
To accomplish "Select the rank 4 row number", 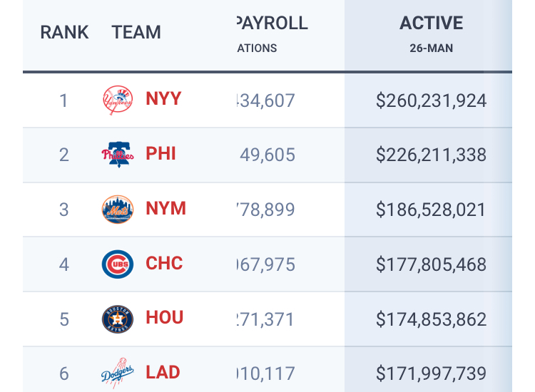I will (x=64, y=265).
